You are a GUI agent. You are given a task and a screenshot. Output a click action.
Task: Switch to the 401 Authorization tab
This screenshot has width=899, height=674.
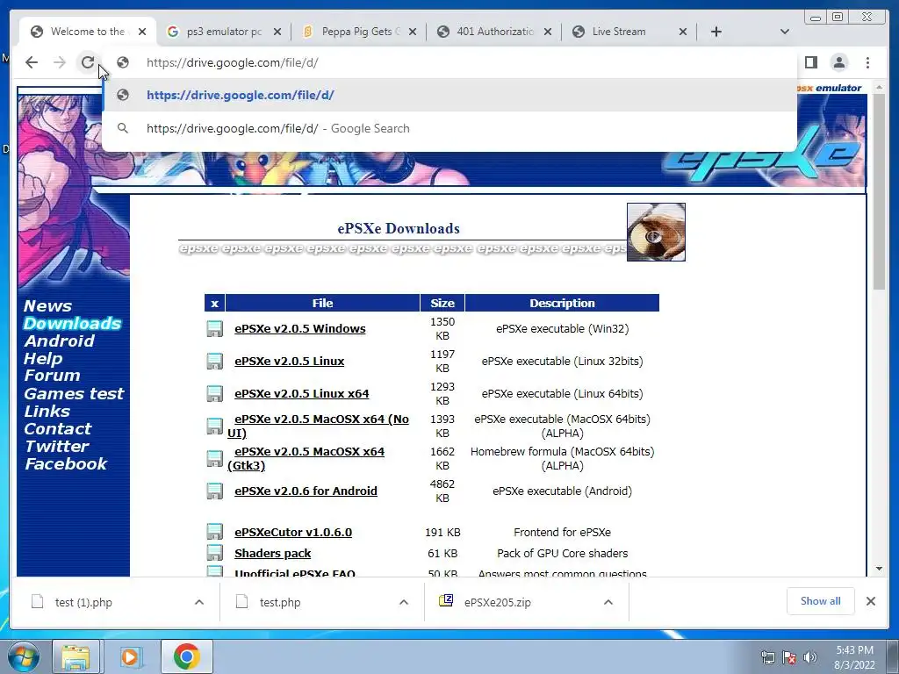pyautogui.click(x=494, y=32)
